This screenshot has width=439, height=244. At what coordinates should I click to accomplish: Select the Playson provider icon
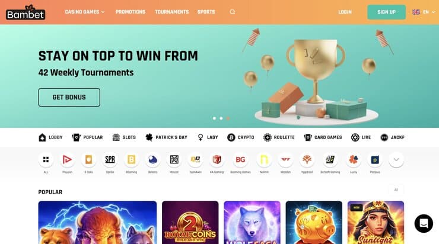(67, 159)
